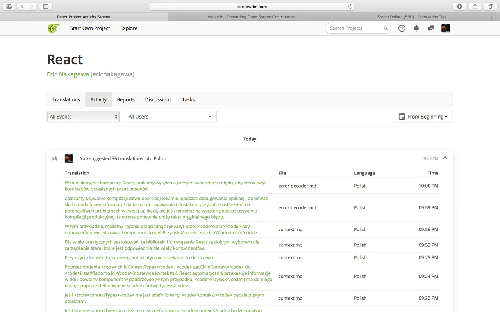500x312 pixels.
Task: Click context.md in the 09:56 PM row
Action: 290,229
